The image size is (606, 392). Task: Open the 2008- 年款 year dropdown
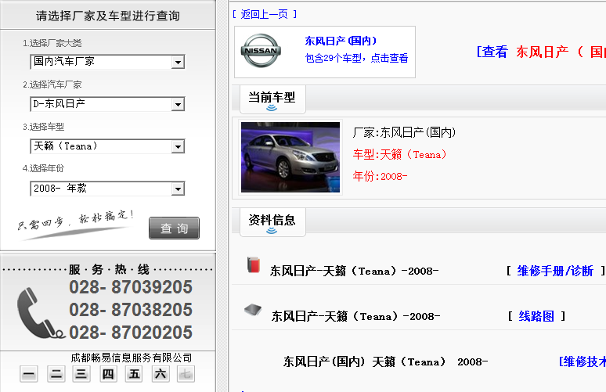coord(107,189)
